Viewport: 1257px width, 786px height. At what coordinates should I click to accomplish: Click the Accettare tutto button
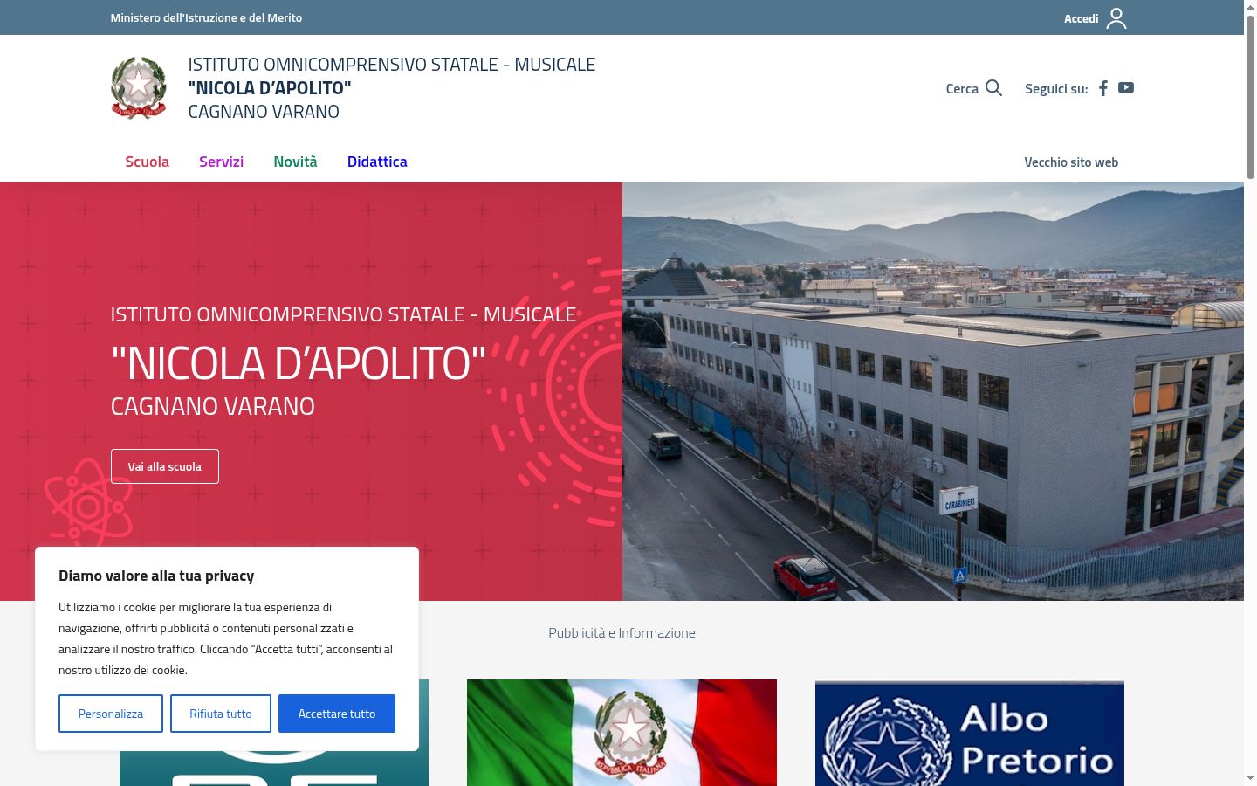(337, 714)
